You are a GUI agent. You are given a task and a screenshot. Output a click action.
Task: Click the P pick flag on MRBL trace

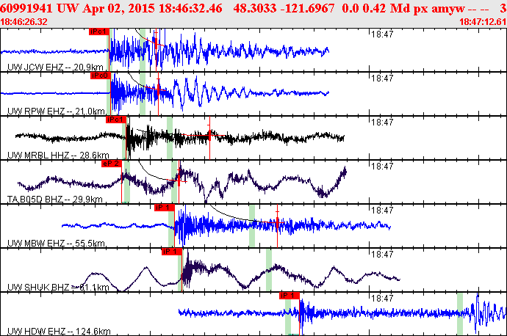[x=116, y=119]
